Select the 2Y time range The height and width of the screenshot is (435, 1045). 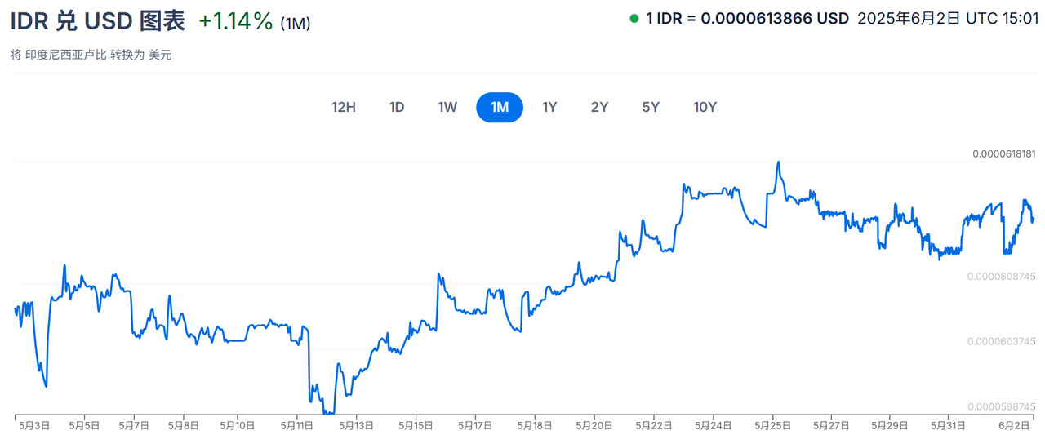(600, 107)
